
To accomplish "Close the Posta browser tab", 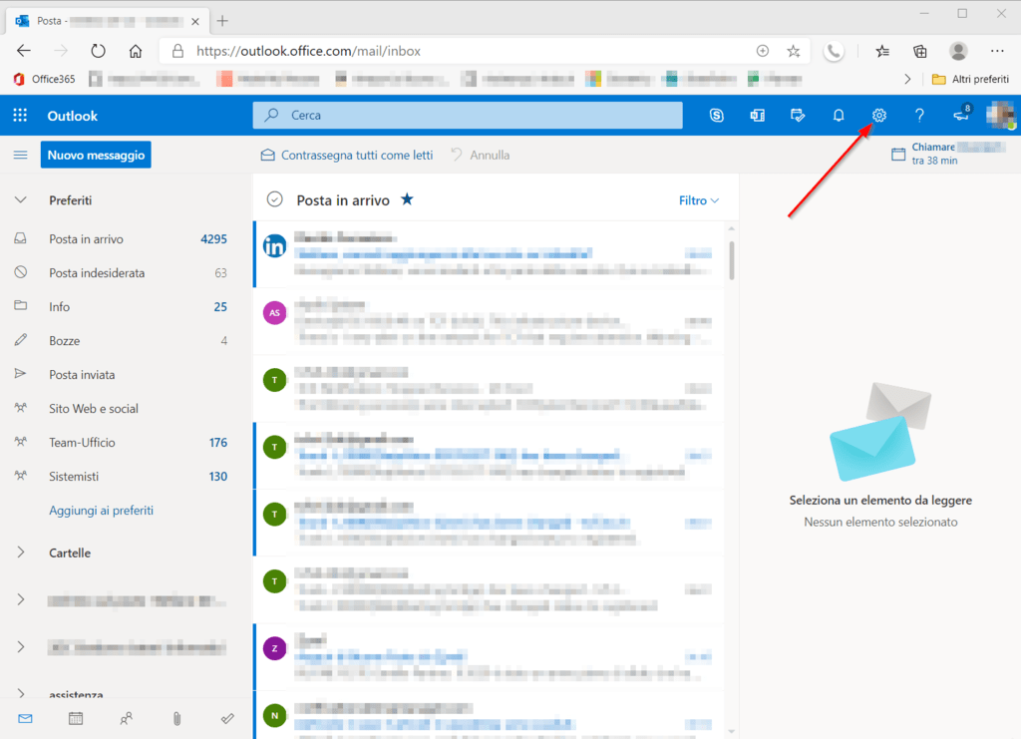I will [195, 22].
